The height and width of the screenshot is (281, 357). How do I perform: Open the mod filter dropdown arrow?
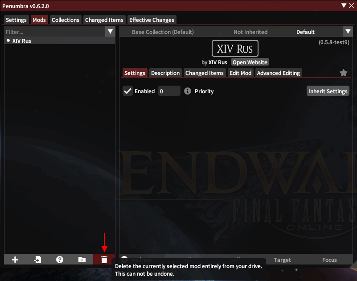[x=110, y=32]
